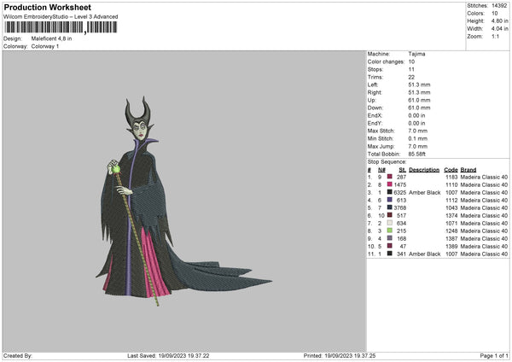Click the Width value 4.04 in

pos(499,28)
